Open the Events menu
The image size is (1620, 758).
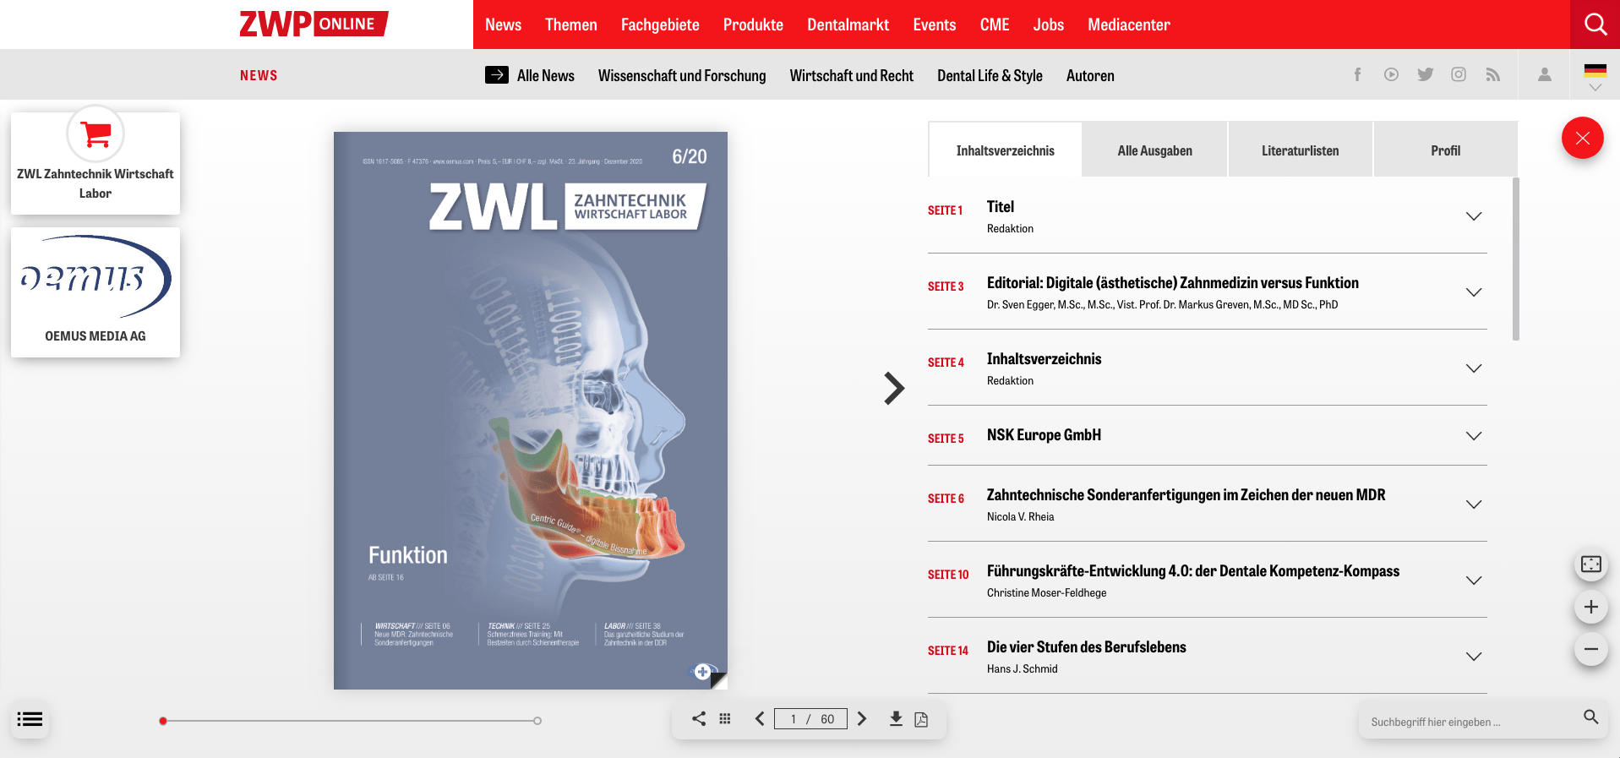(x=934, y=25)
